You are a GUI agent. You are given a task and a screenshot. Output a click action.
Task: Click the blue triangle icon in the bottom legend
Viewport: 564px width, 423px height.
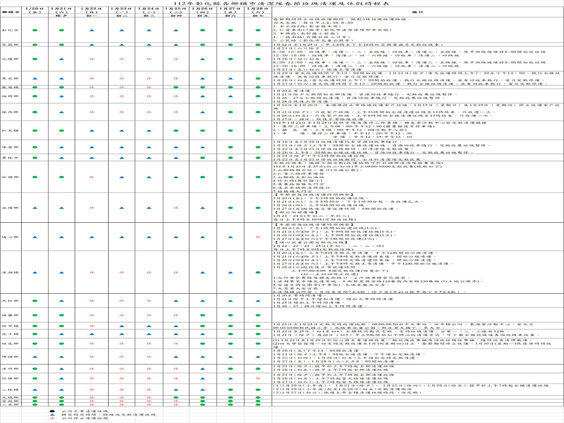point(53,414)
